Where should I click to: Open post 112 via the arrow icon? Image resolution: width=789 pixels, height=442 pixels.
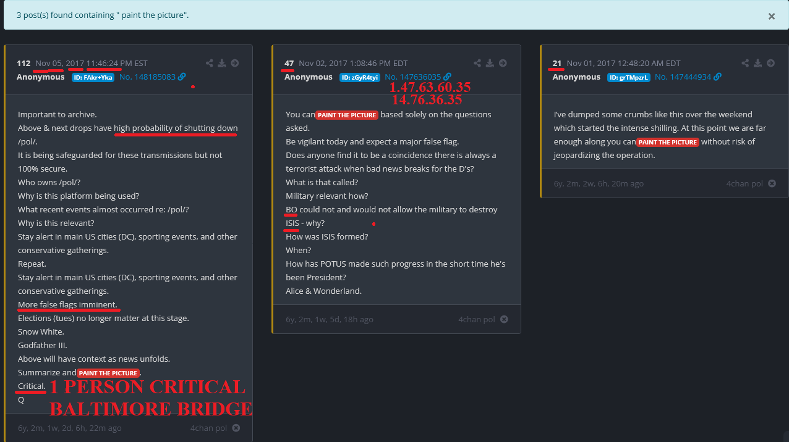pos(235,63)
